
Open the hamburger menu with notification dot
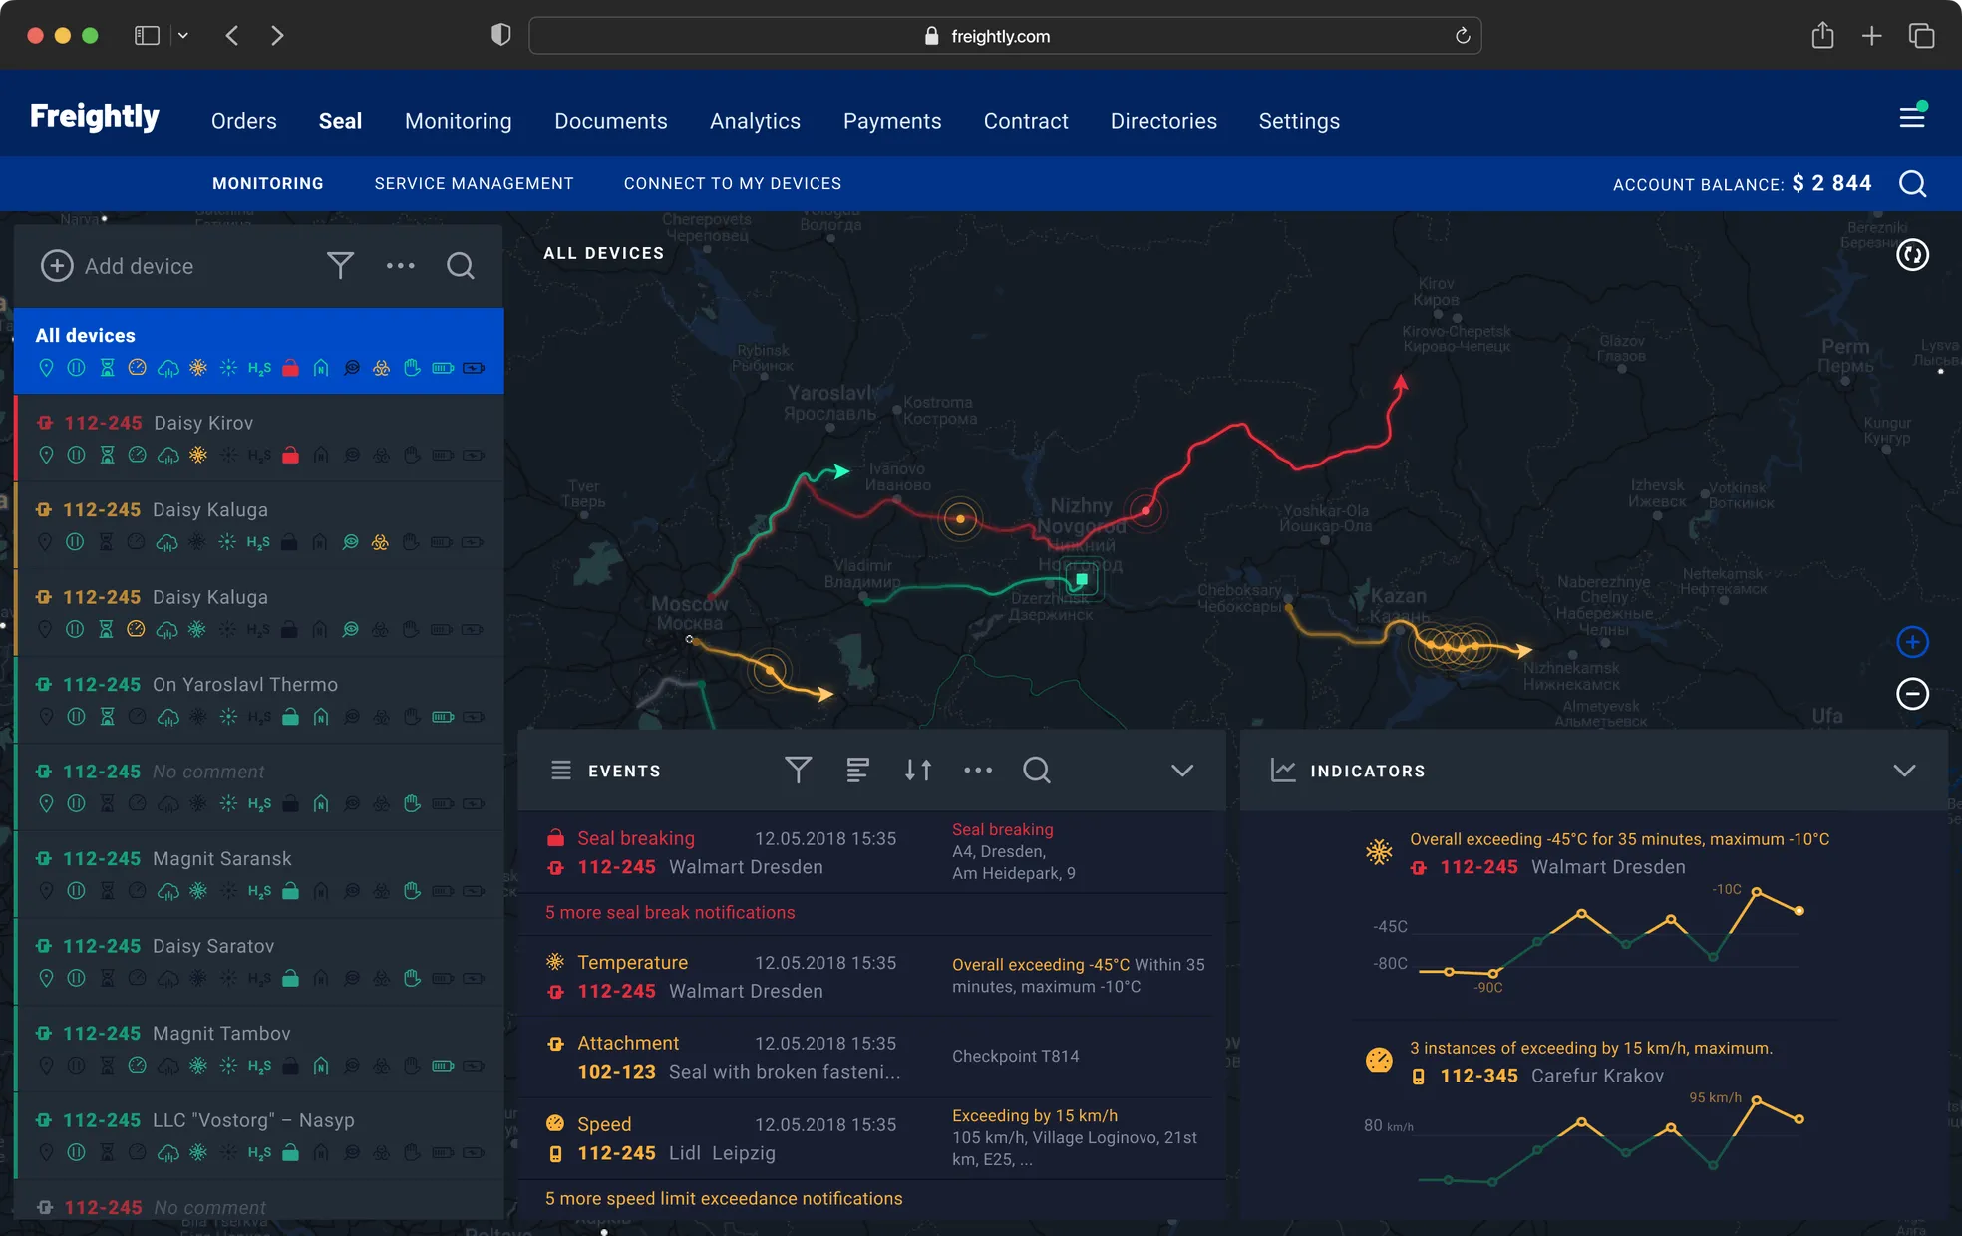click(1911, 118)
